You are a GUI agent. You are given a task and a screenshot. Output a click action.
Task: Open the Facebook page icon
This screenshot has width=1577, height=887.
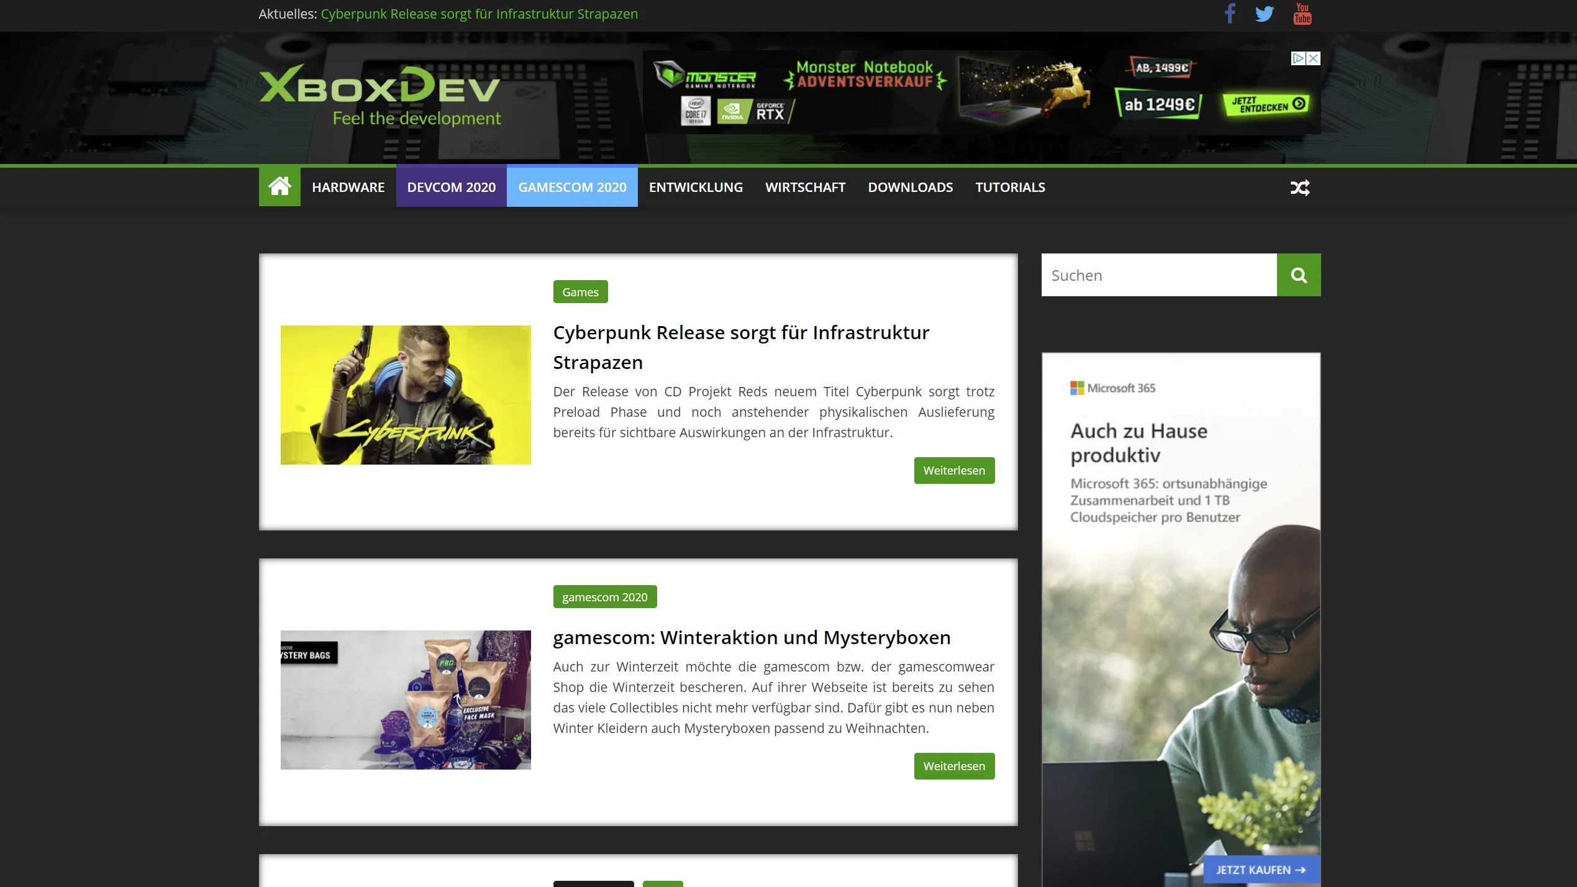1229,13
